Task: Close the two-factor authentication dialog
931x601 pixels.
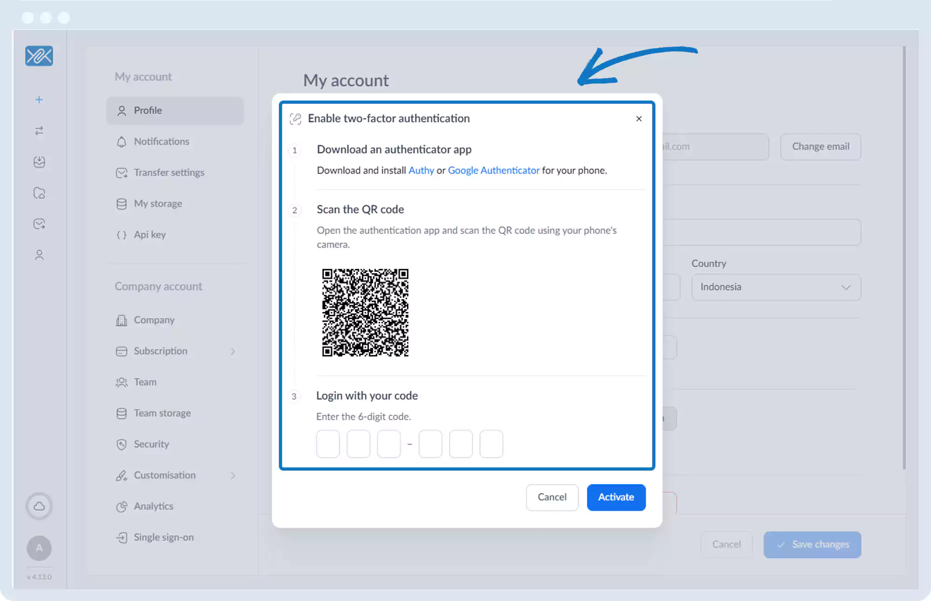Action: click(x=639, y=119)
